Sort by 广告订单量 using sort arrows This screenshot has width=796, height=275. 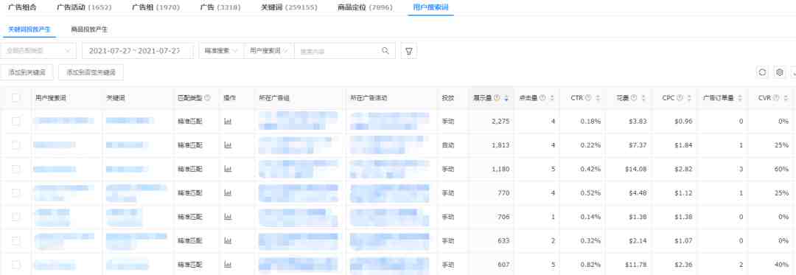740,98
